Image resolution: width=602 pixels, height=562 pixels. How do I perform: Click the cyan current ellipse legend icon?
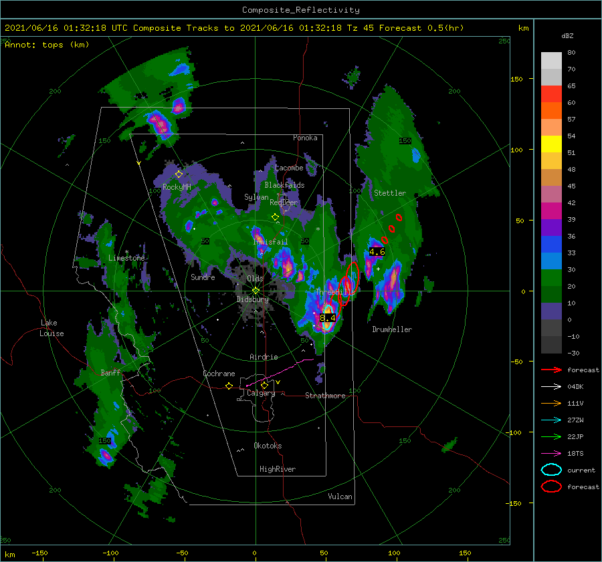click(551, 470)
